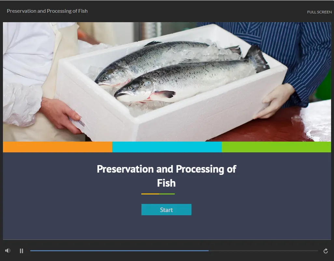Image resolution: width=334 pixels, height=261 pixels.
Task: Click the yellow-green underline beneath the heading
Action: (158, 194)
